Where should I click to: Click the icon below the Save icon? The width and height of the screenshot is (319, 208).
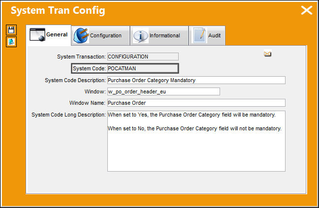pos(11,42)
